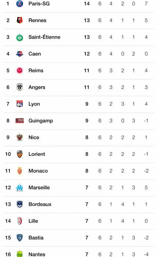Image resolution: width=159 pixels, height=257 pixels.
Task: Select the Monaco club crest
Action: [19, 171]
